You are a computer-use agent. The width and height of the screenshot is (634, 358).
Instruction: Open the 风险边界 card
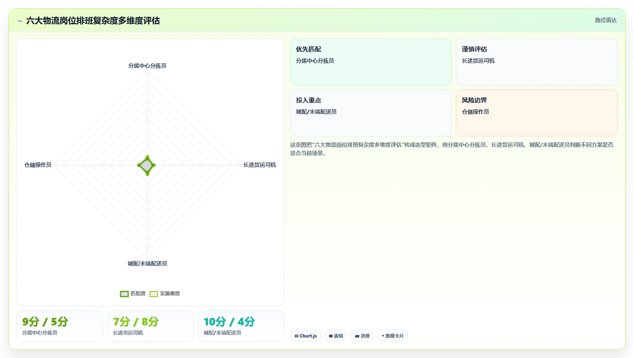(537, 113)
